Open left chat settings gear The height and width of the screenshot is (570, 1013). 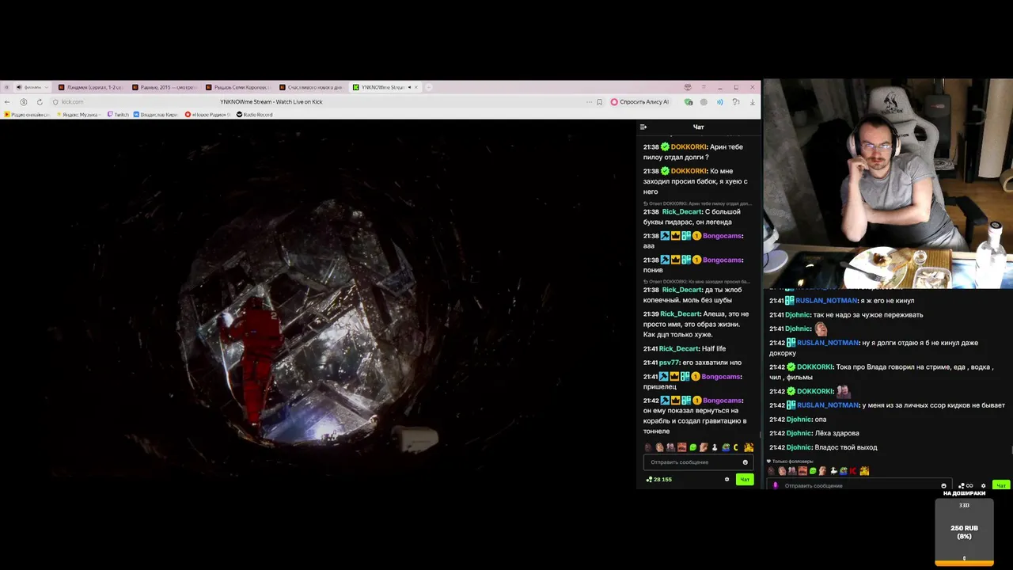click(727, 479)
